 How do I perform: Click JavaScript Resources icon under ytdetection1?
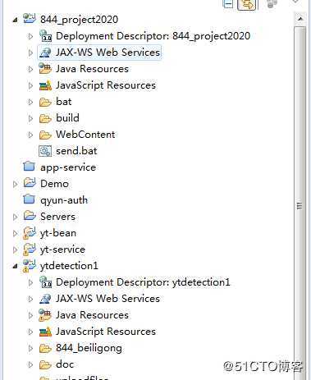click(45, 332)
